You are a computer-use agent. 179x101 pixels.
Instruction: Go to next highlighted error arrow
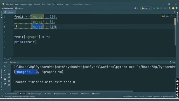(x=174, y=16)
